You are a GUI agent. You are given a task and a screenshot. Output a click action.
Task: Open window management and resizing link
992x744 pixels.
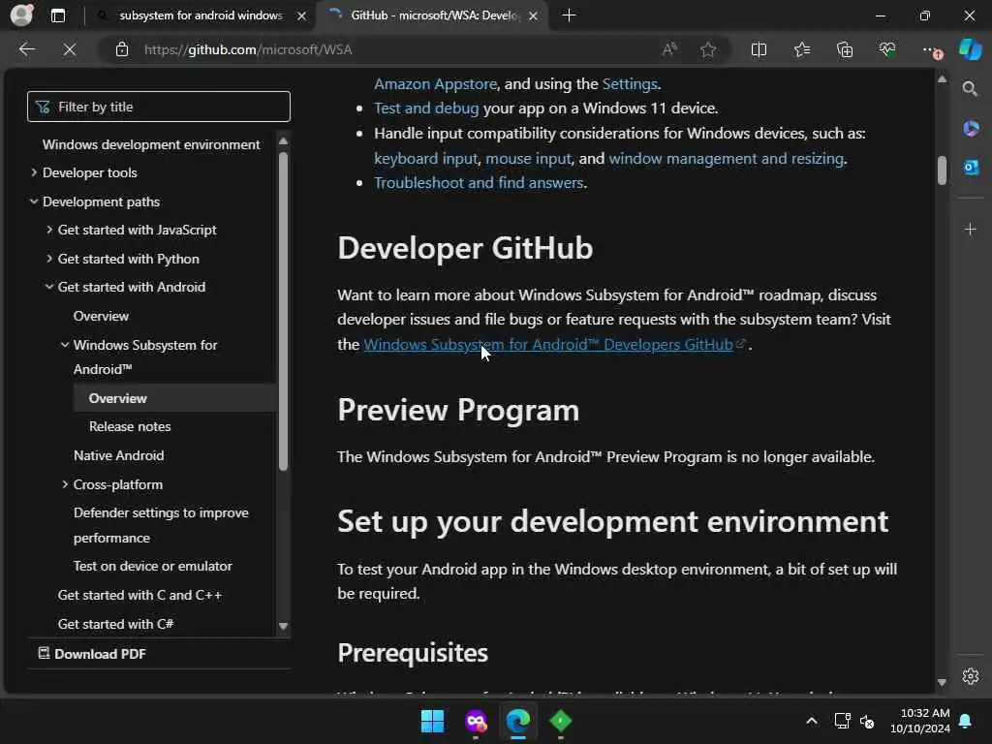727,158
